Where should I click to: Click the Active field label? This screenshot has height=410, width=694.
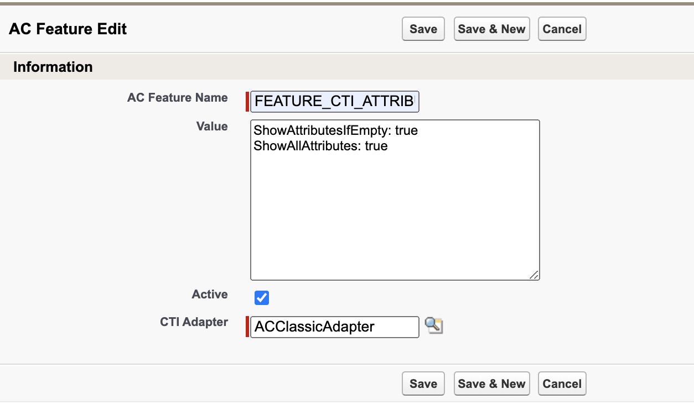tap(210, 295)
